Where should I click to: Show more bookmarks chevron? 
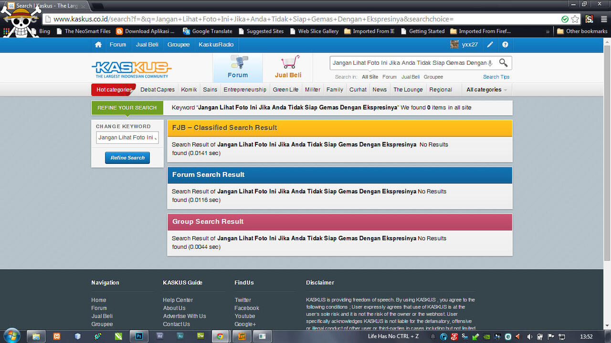pyautogui.click(x=548, y=31)
